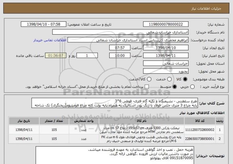This screenshot has width=233, height=164.
Task: Click the buyer organization name field
Action: [x=121, y=32]
